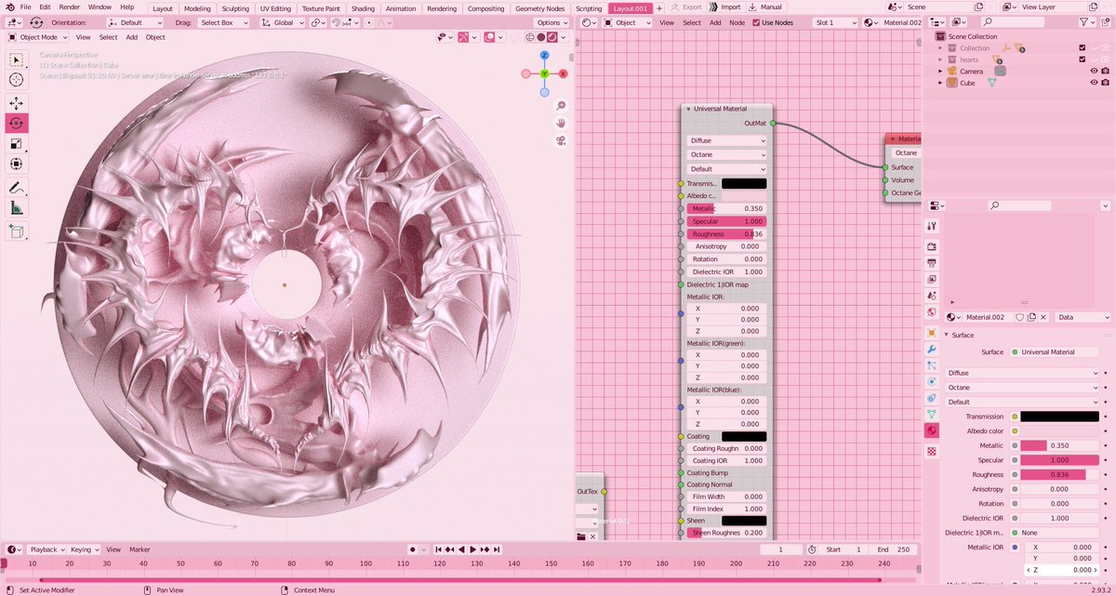
Task: Open the File menu
Action: (x=25, y=7)
